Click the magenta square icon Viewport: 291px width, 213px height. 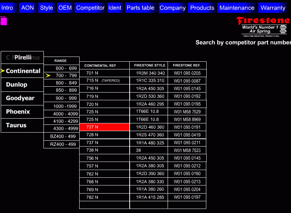click(x=4, y=21)
